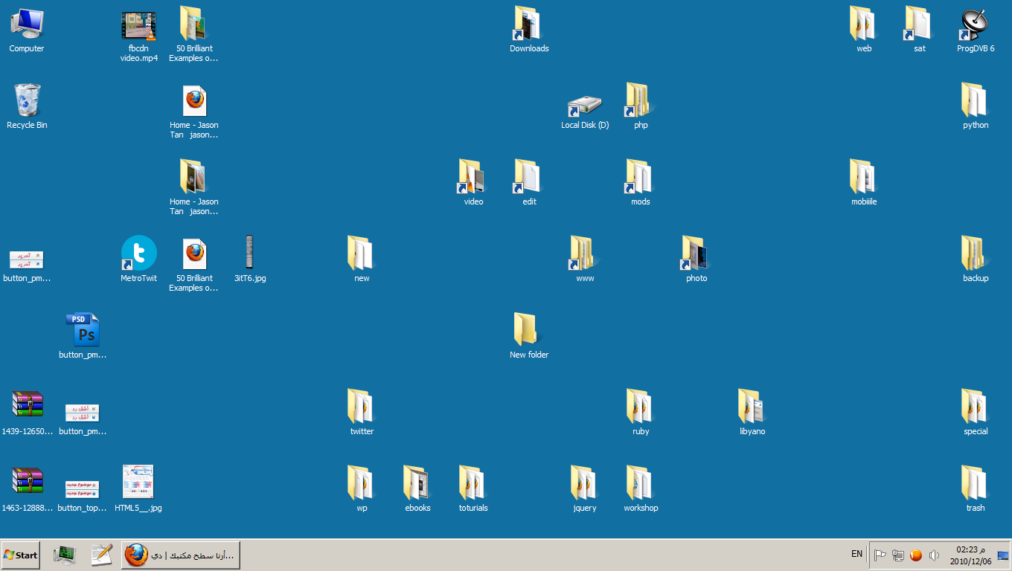Viewport: 1012px width, 571px height.
Task: Open the EN language bar selector
Action: click(x=856, y=555)
